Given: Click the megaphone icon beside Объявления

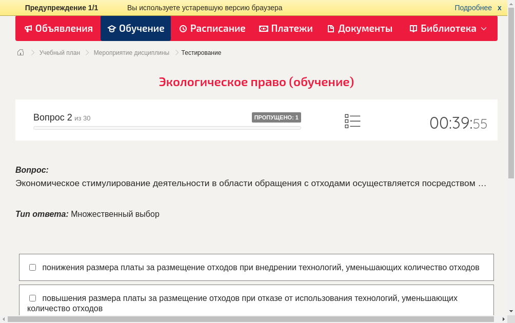Looking at the screenshot, I should click(x=28, y=29).
